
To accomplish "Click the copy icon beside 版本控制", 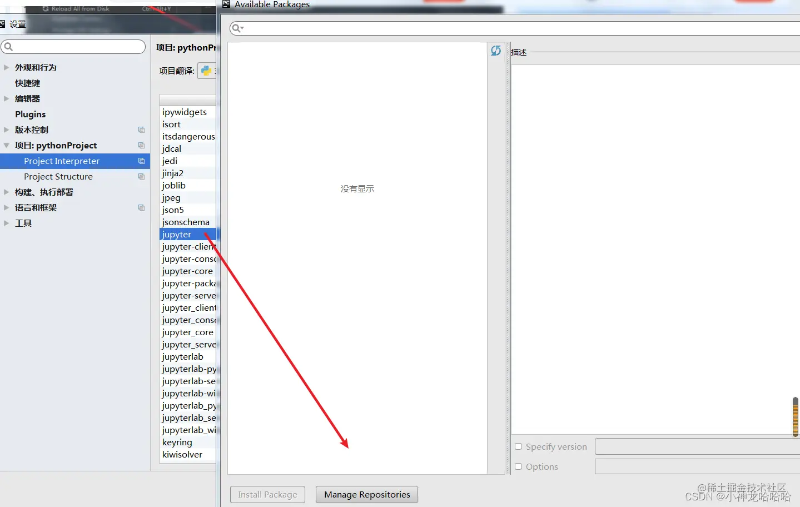I will tap(141, 130).
